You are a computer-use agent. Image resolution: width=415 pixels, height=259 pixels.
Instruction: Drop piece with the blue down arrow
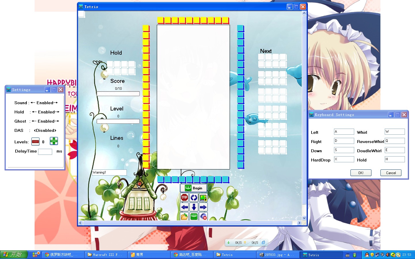[194, 207]
